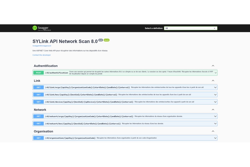Expand the /v8/link/orga endpoint arrow
The height and width of the screenshot is (167, 250).
pos(215,87)
